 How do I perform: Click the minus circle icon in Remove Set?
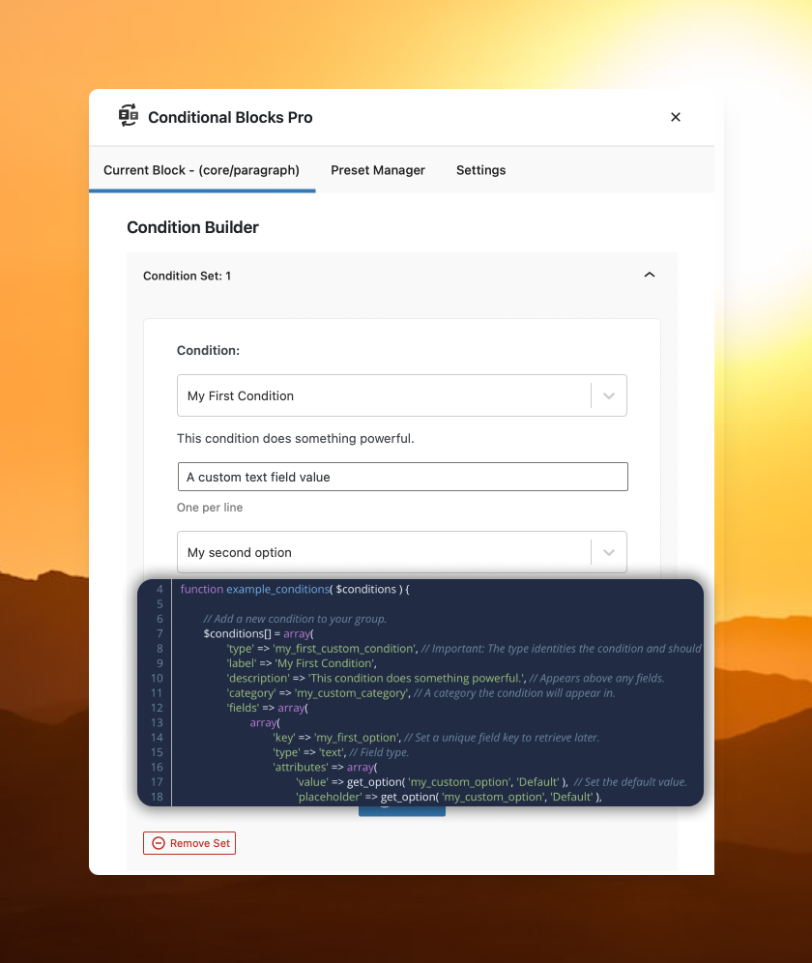pyautogui.click(x=159, y=843)
